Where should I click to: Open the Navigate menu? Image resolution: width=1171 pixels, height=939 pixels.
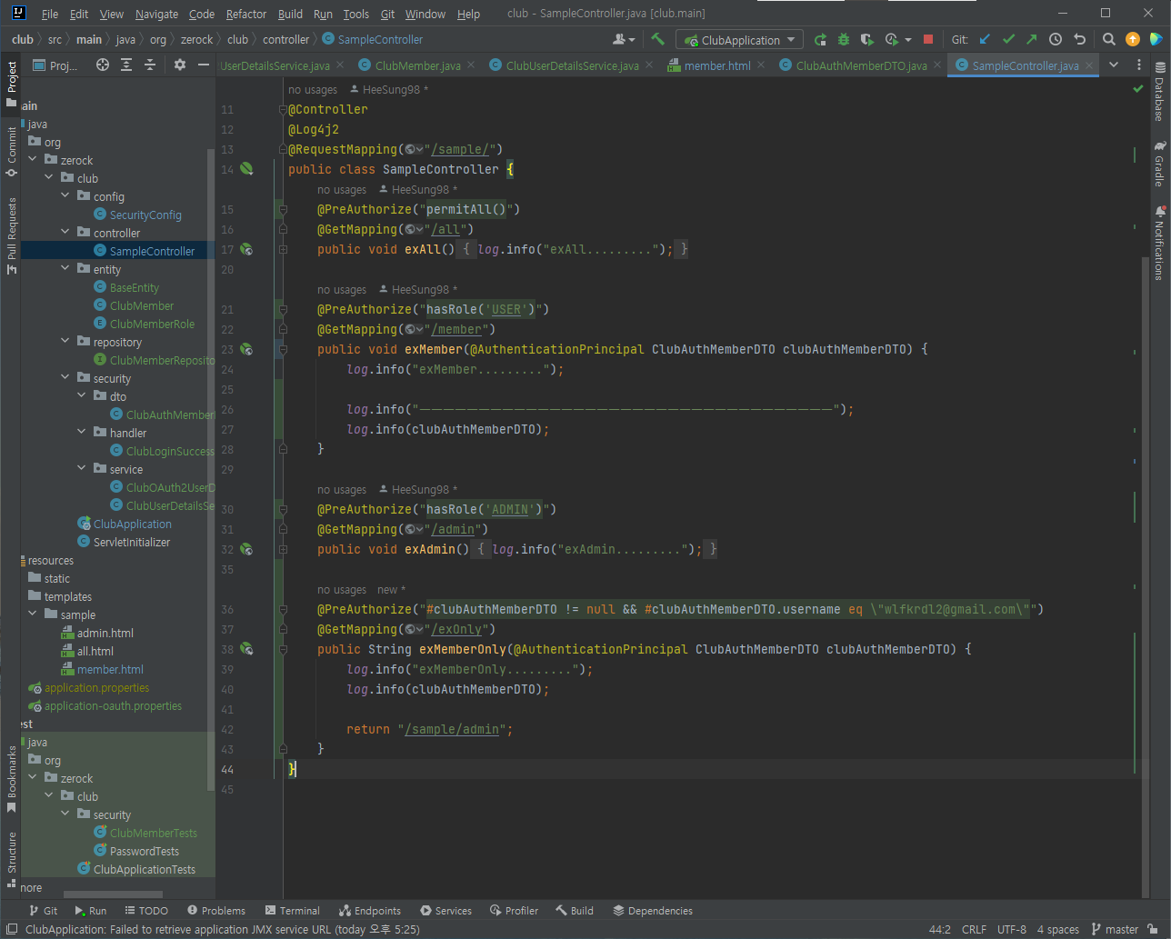(x=156, y=14)
